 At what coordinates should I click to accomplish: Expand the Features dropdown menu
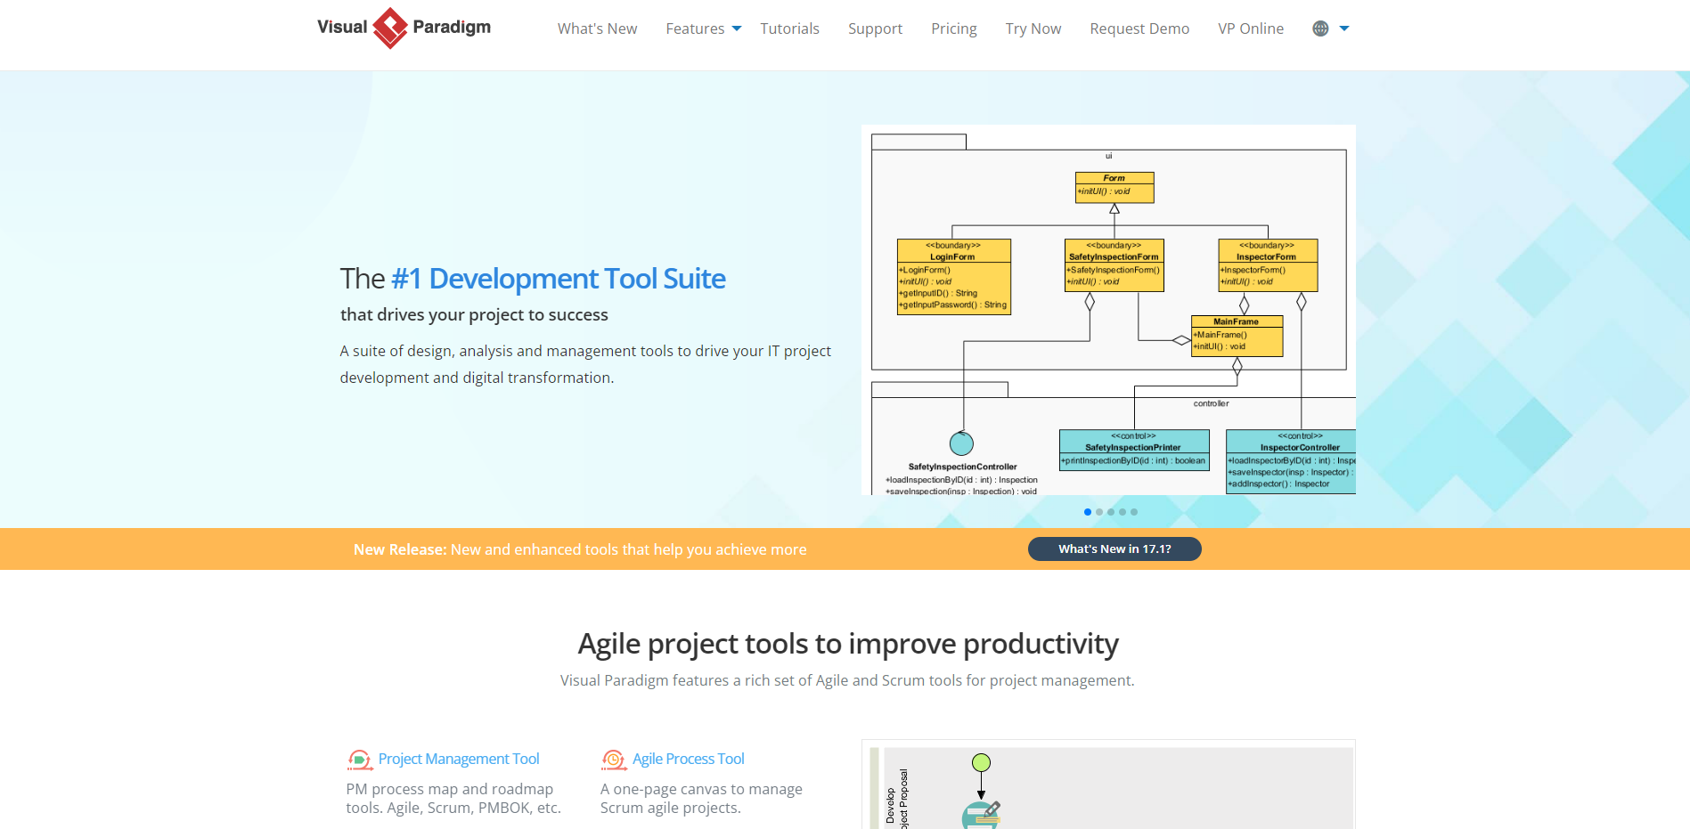[703, 28]
